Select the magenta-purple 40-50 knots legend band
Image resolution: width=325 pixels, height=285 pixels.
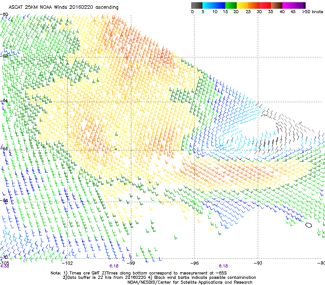[x=294, y=5]
